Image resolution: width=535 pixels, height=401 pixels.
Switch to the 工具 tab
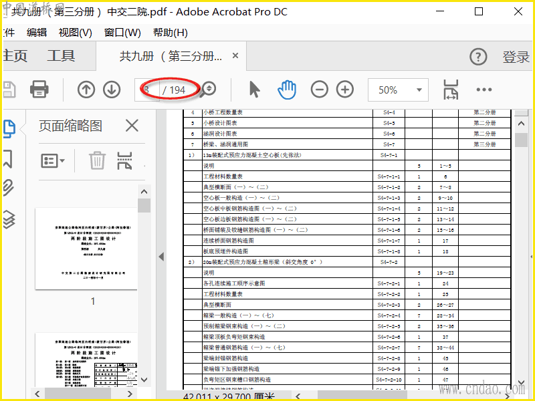pos(61,55)
